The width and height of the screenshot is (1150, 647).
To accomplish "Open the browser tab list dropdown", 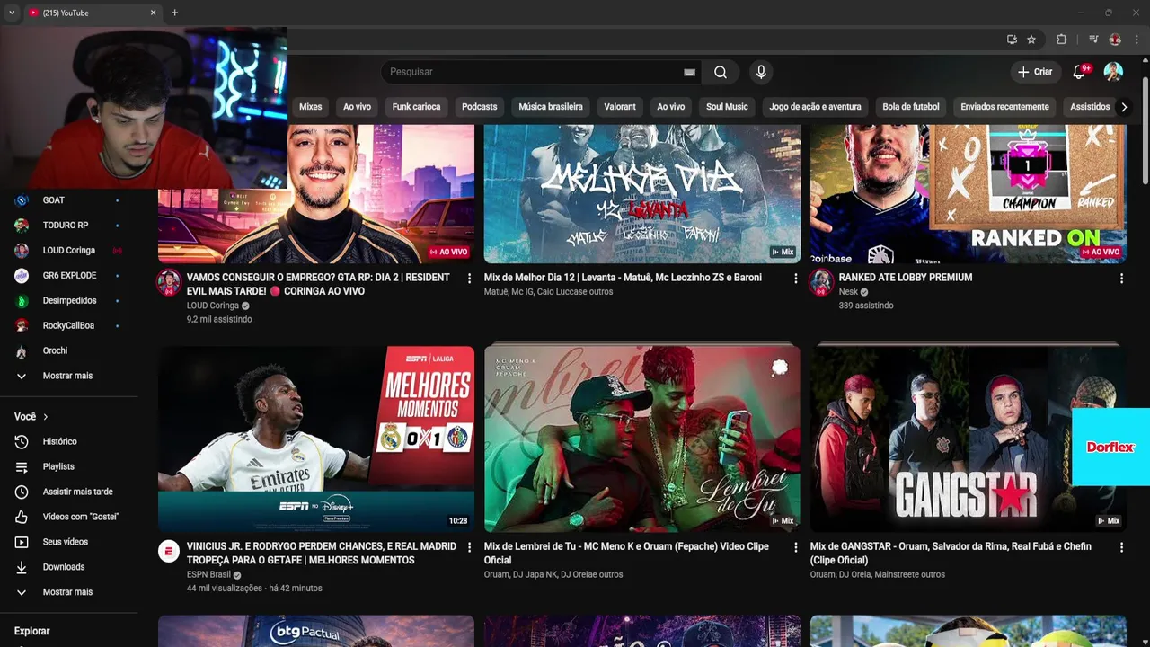I will [x=12, y=13].
